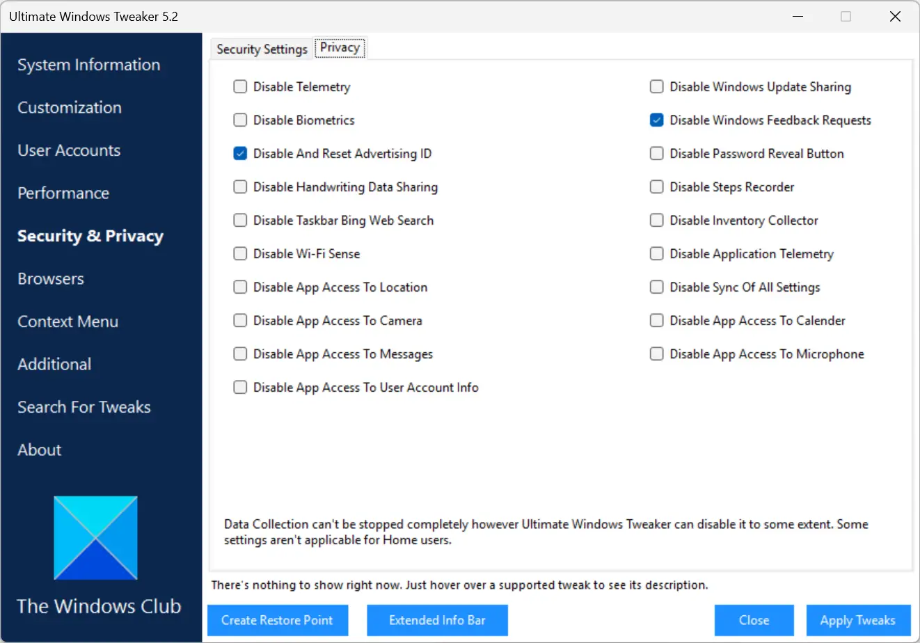Click the tweak description status text

coord(459,585)
